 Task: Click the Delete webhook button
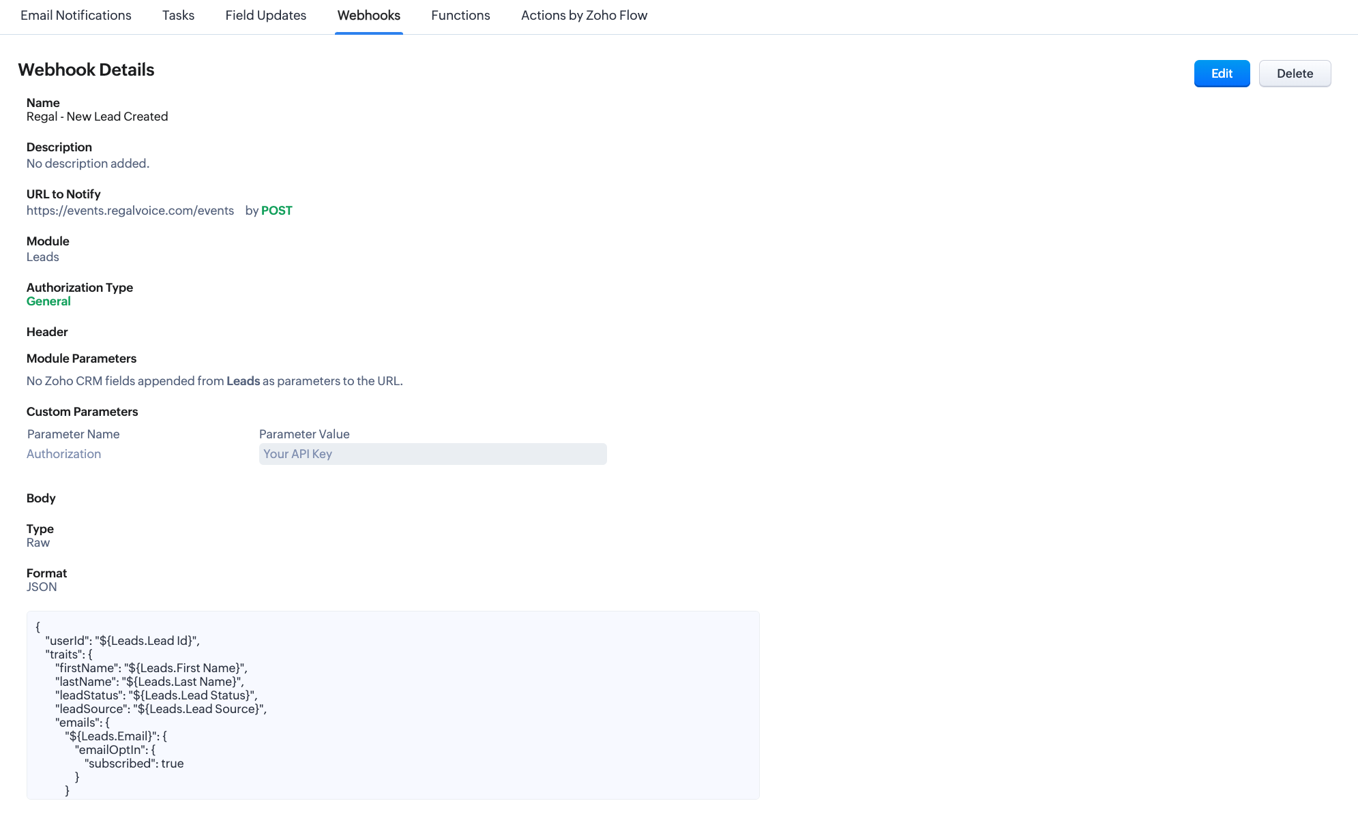(1295, 74)
